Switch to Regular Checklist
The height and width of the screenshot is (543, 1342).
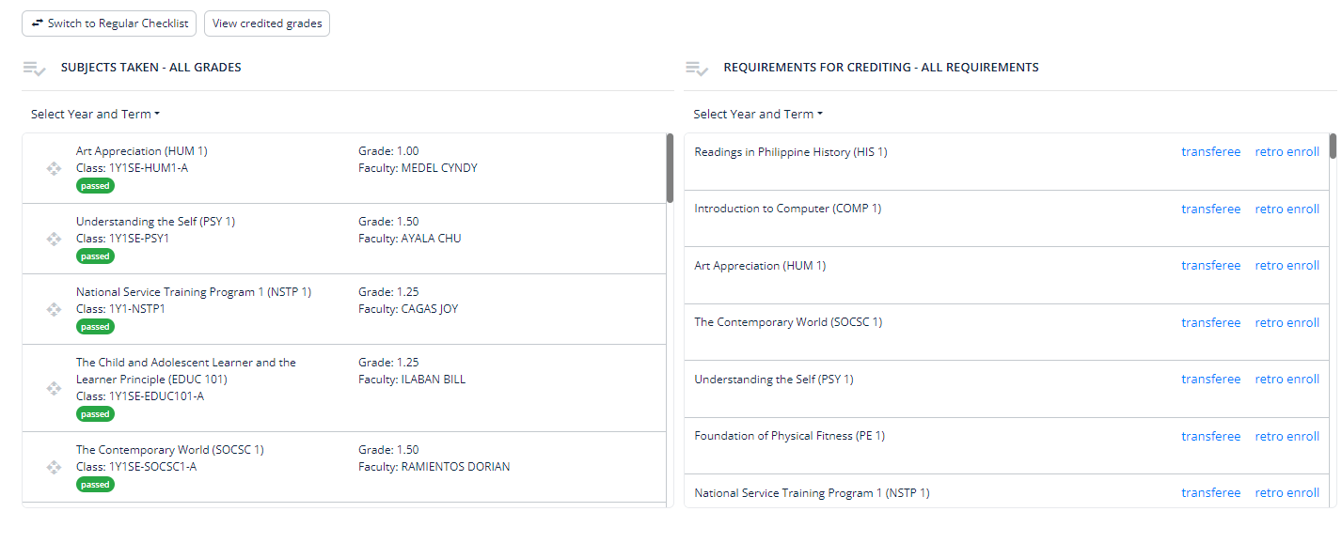point(109,23)
